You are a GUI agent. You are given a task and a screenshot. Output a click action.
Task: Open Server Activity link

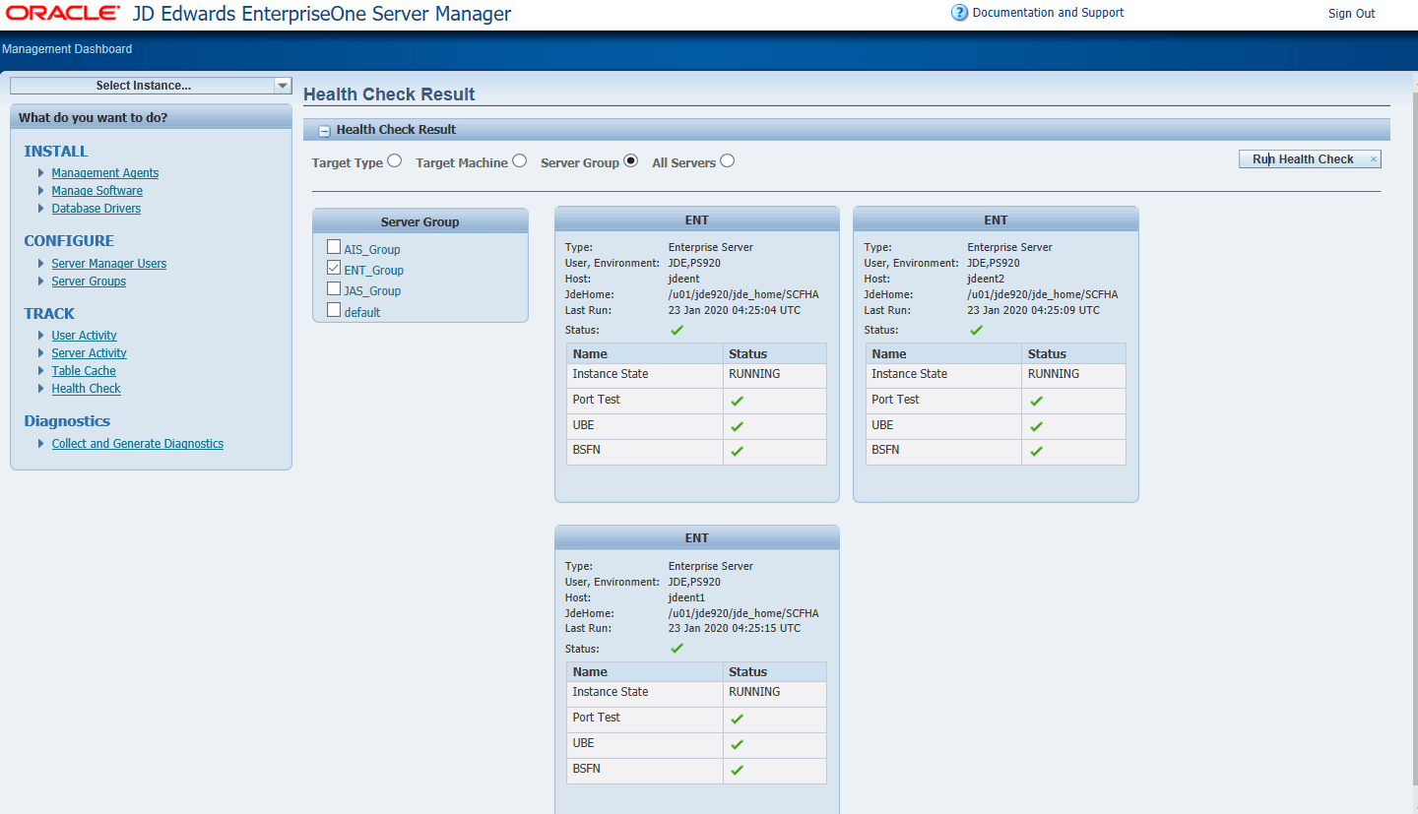90,353
